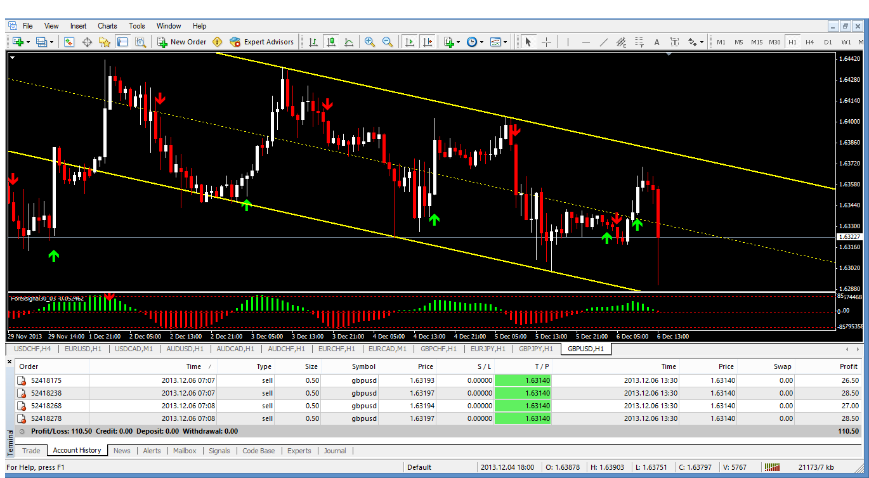The width and height of the screenshot is (869, 478).
Task: Expand the Profiles dropdown arrow
Action: pos(52,42)
